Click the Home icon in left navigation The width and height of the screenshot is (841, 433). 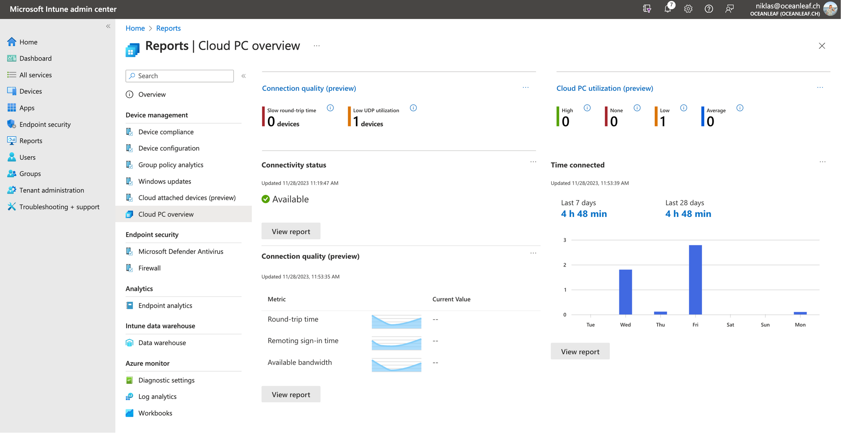point(12,42)
